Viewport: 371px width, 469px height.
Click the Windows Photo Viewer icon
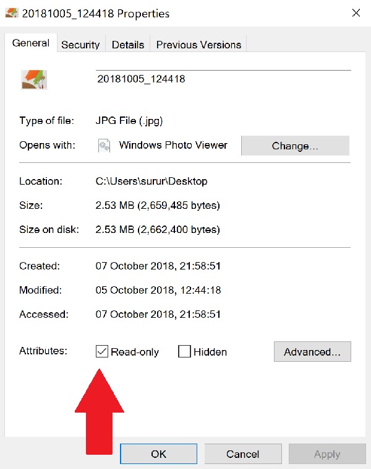[x=104, y=146]
